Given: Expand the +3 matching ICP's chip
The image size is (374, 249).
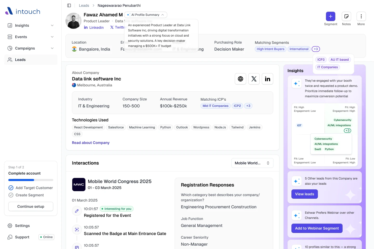Looking at the screenshot, I should click(248, 106).
